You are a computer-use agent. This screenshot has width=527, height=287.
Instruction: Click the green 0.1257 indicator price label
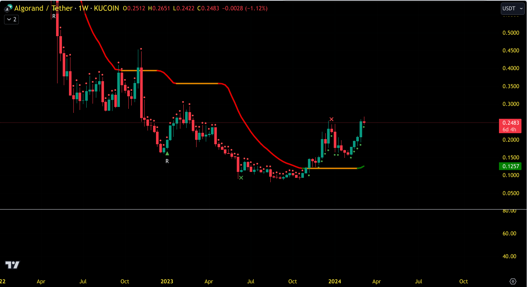[510, 166]
